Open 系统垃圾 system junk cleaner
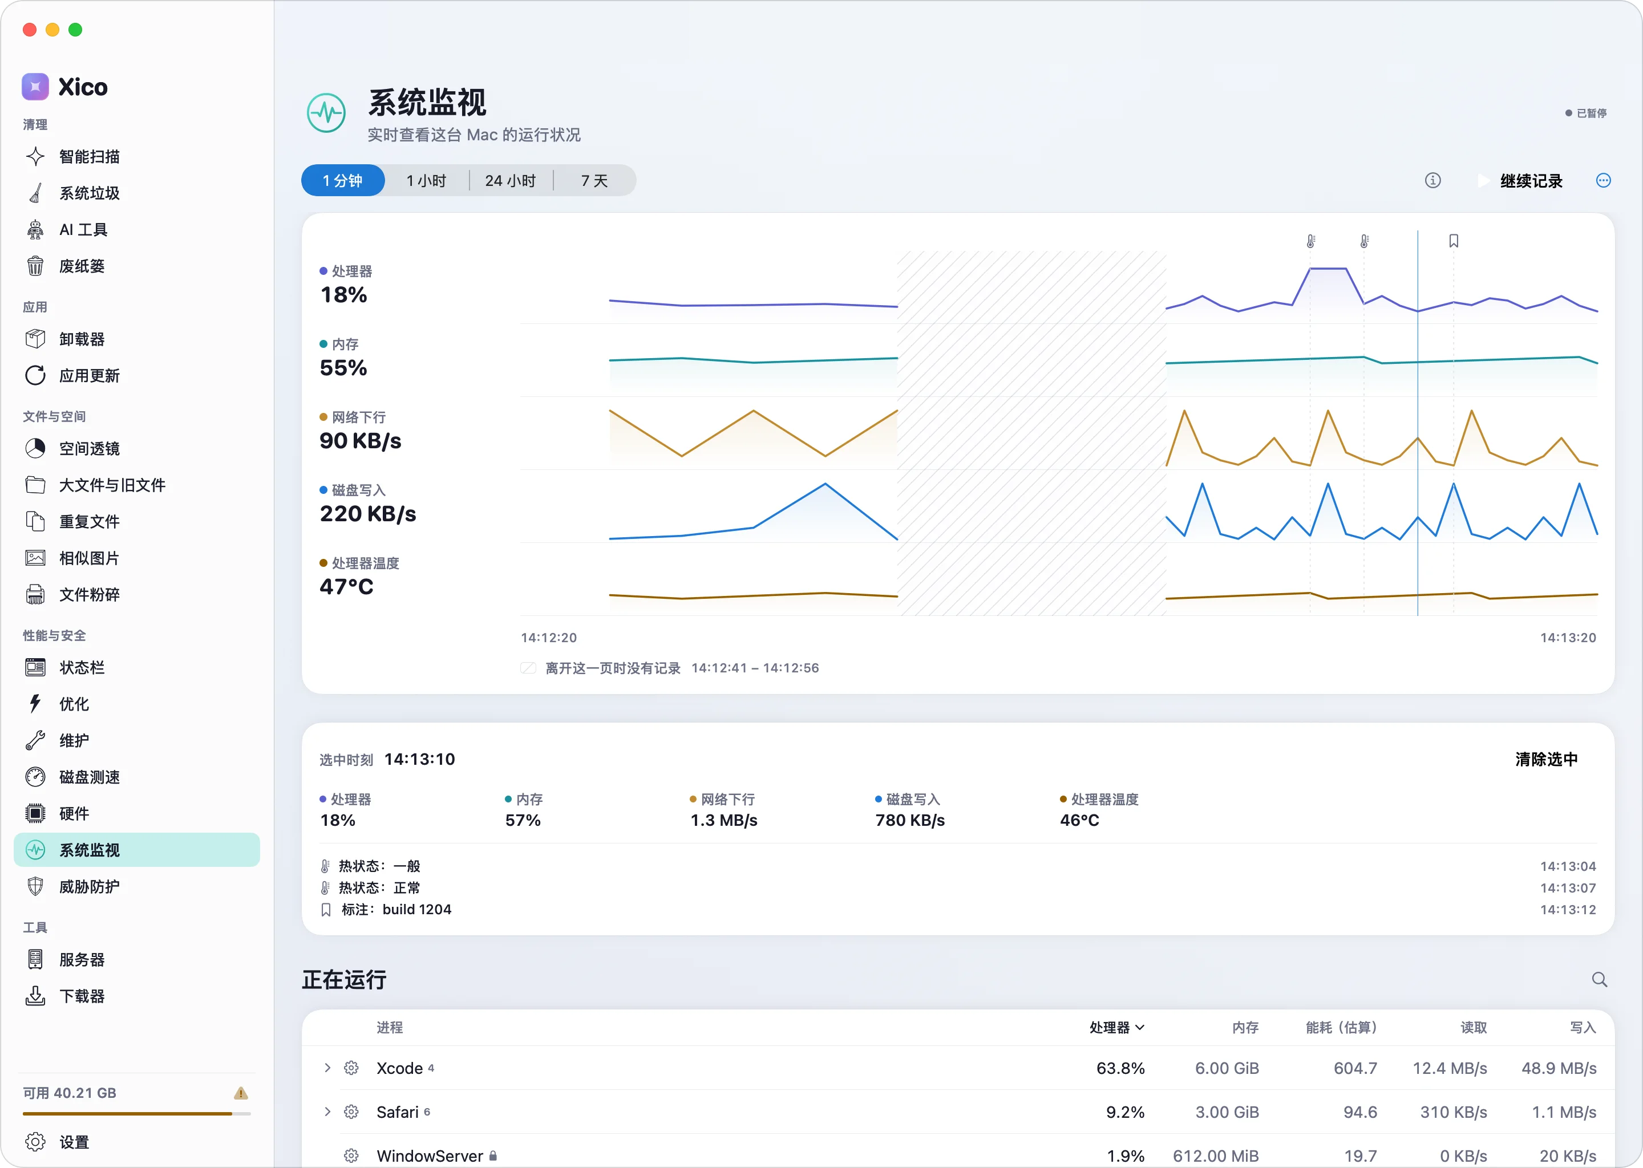 137,193
